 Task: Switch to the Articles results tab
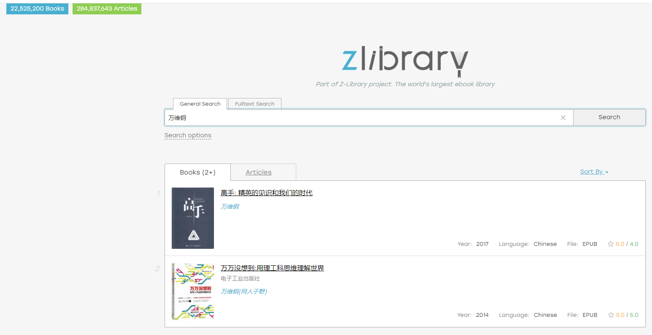point(258,172)
